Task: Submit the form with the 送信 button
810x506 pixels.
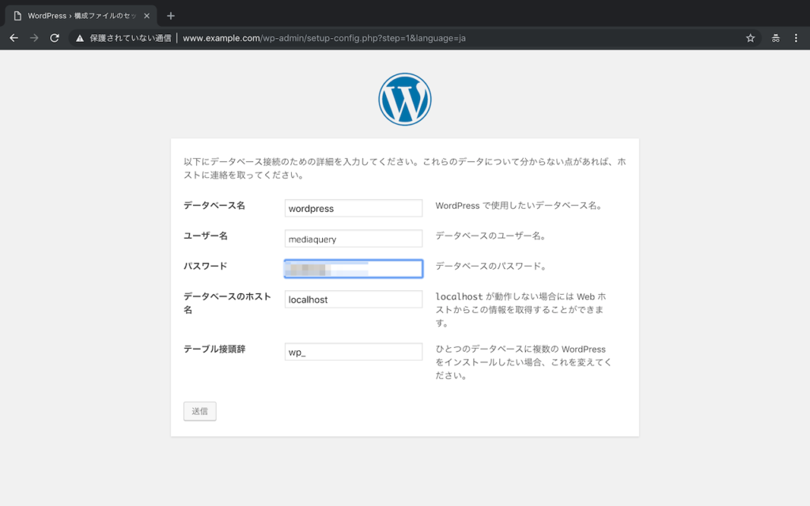Action: coord(200,411)
